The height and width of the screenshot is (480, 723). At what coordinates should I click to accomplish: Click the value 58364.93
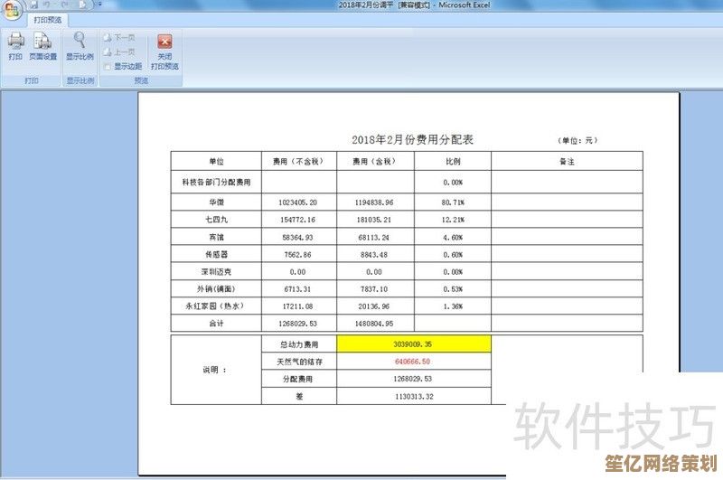pos(298,238)
